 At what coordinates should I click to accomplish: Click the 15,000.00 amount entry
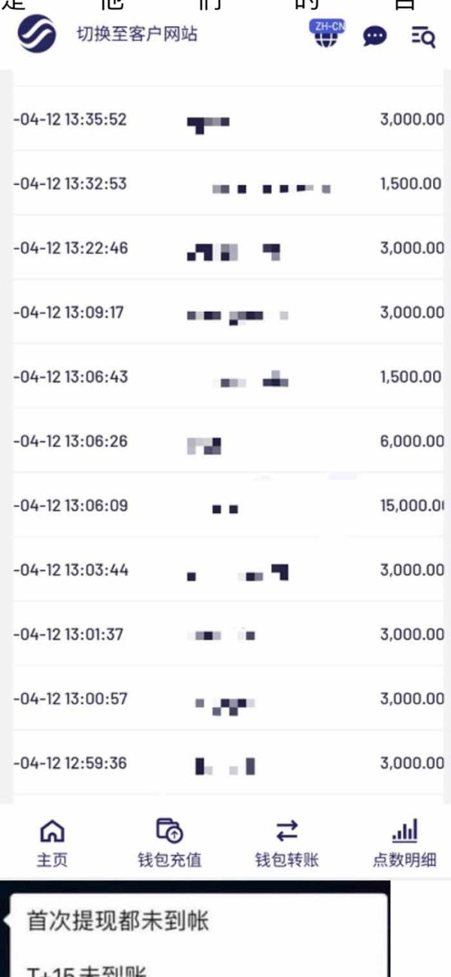point(411,505)
